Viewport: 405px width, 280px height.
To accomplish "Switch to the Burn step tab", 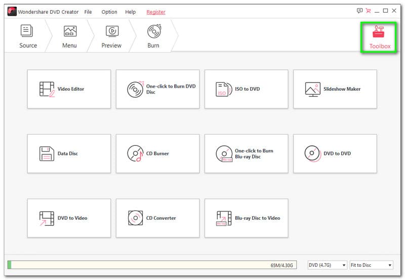I will [153, 37].
